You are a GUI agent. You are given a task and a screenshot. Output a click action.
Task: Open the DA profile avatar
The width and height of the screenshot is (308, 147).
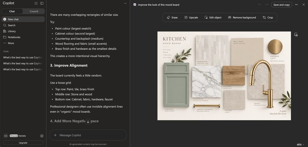pos(6,136)
